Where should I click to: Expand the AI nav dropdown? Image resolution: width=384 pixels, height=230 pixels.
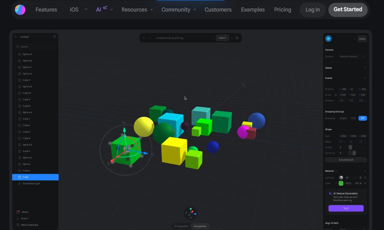pyautogui.click(x=111, y=10)
